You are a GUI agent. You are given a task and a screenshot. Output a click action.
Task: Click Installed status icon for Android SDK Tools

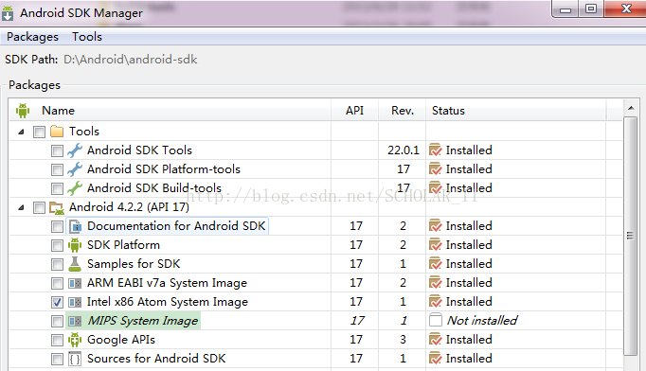pyautogui.click(x=435, y=150)
